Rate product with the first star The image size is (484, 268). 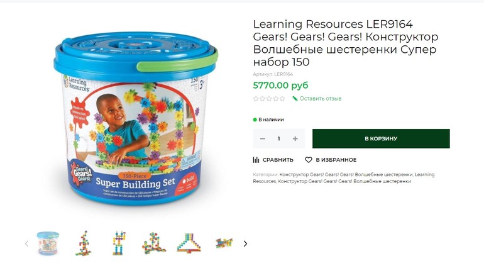pyautogui.click(x=256, y=99)
